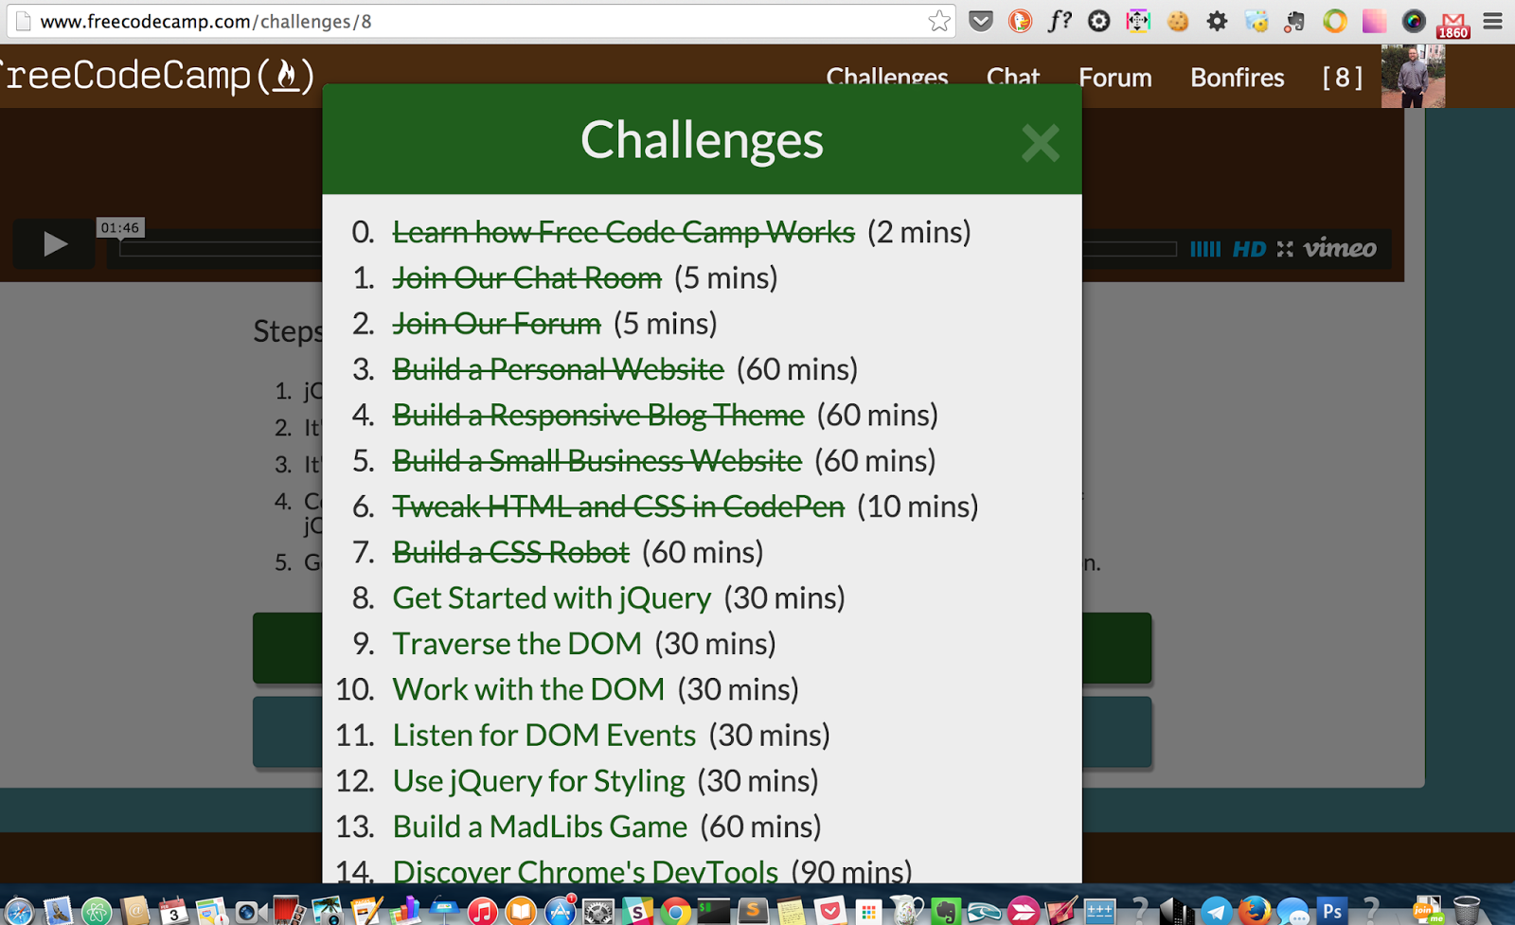Open the Chrome hamburger menu
This screenshot has width=1515, height=925.
pyautogui.click(x=1493, y=21)
